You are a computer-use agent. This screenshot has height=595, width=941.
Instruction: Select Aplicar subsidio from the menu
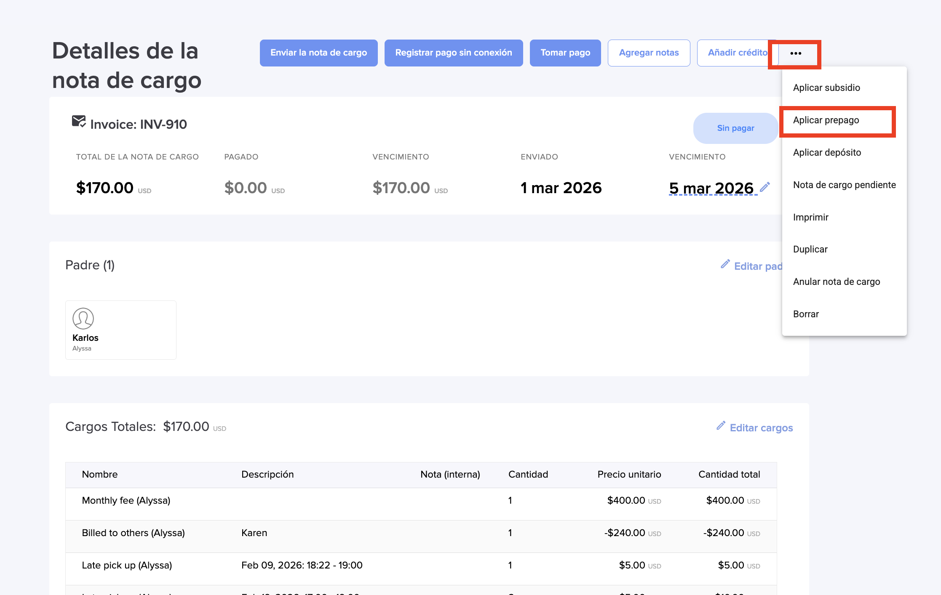pos(826,88)
